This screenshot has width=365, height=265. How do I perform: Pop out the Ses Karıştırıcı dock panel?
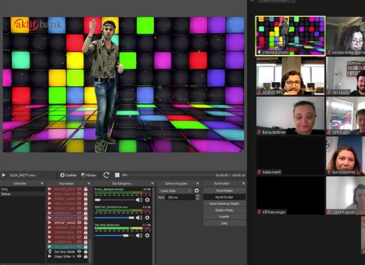point(152,184)
